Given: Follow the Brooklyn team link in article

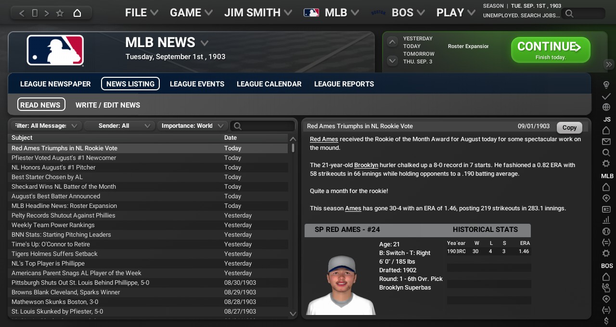Looking at the screenshot, I should tap(366, 165).
